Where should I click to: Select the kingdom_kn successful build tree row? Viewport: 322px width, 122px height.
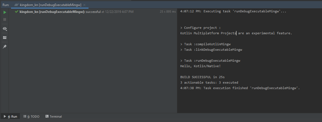93,12
